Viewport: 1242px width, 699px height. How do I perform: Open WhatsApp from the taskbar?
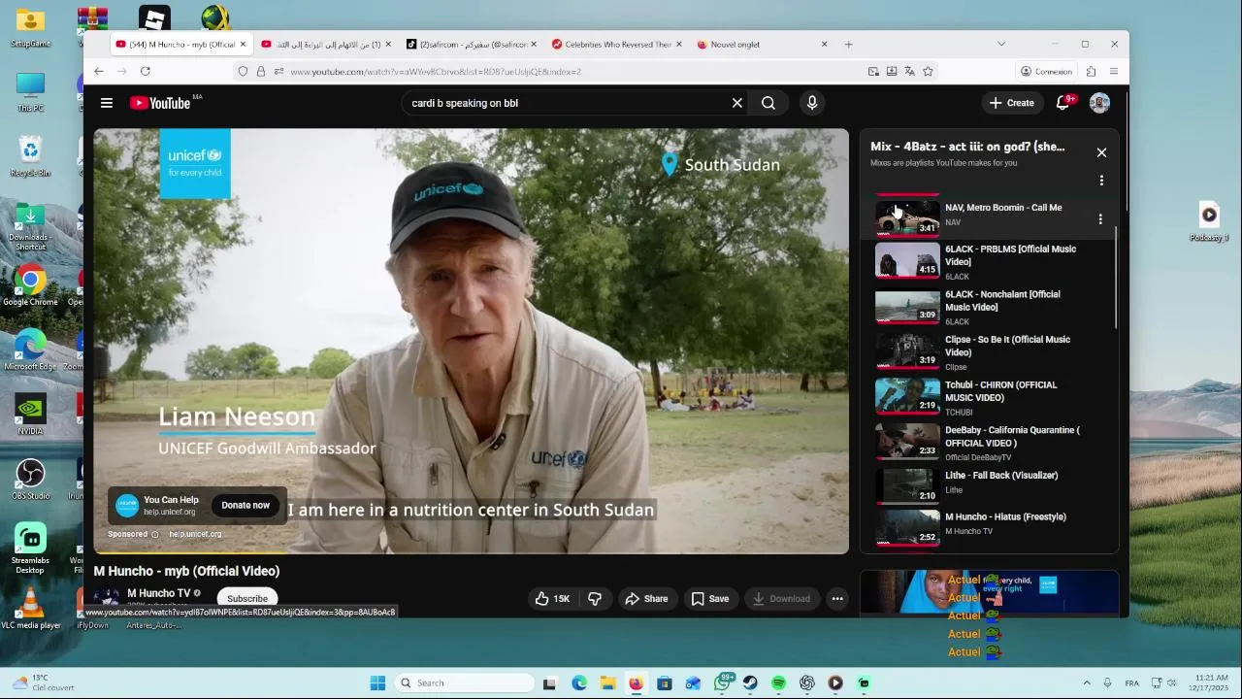tap(722, 682)
